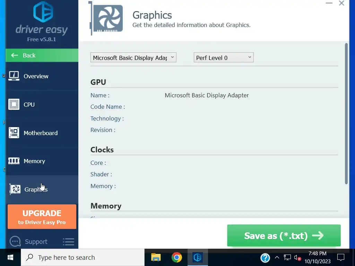Image resolution: width=355 pixels, height=266 pixels.
Task: Minimize the Driver Easy window
Action: coord(329,3)
